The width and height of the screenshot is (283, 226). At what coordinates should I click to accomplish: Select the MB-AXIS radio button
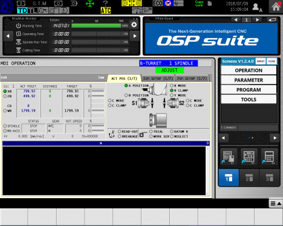5,131
